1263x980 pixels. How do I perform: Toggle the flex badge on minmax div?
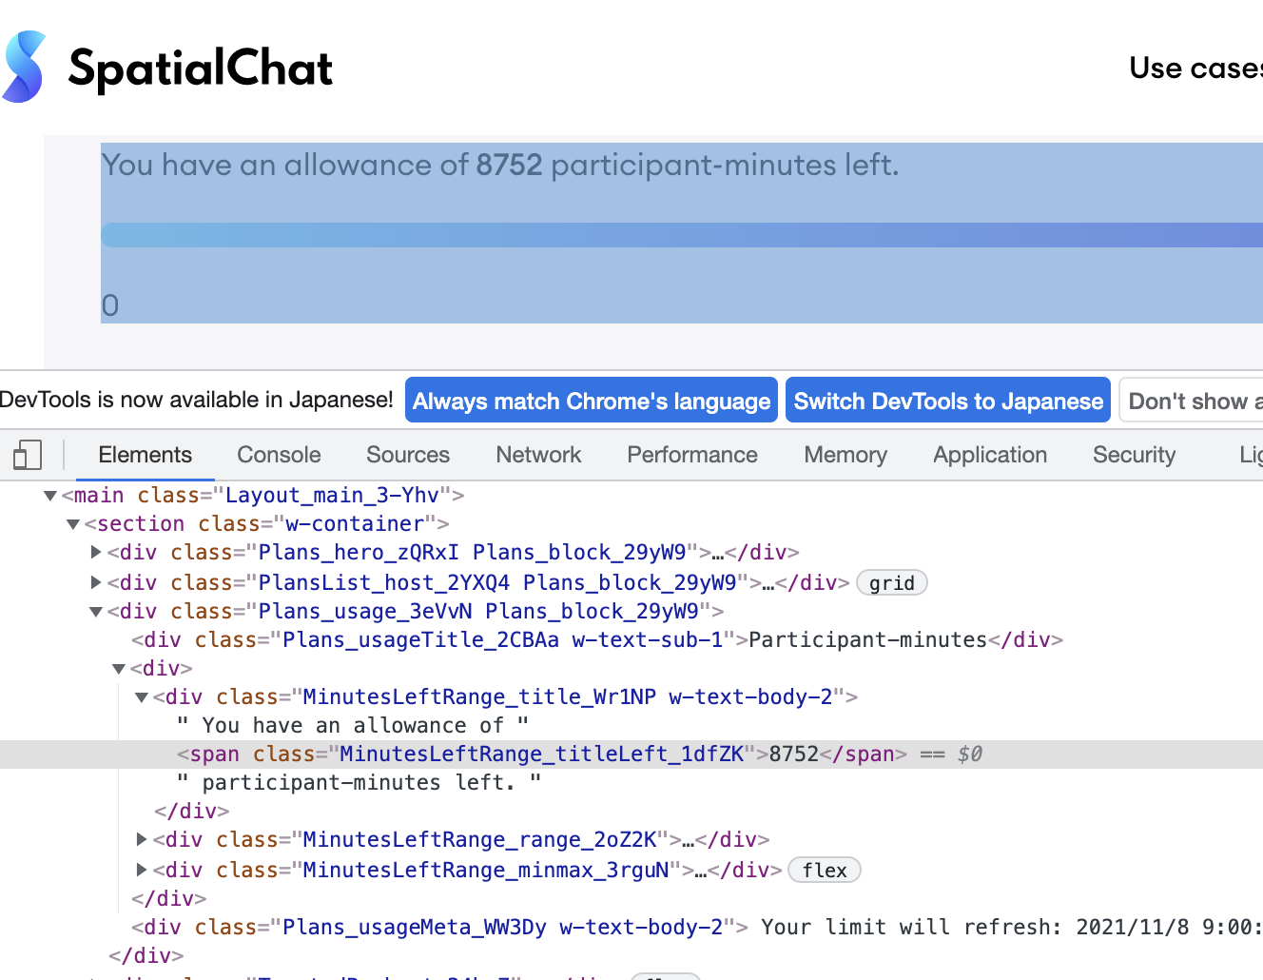coord(824,871)
